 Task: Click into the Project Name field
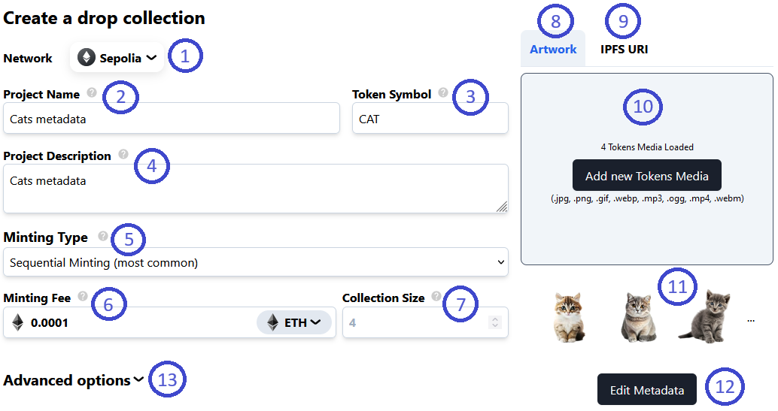172,119
